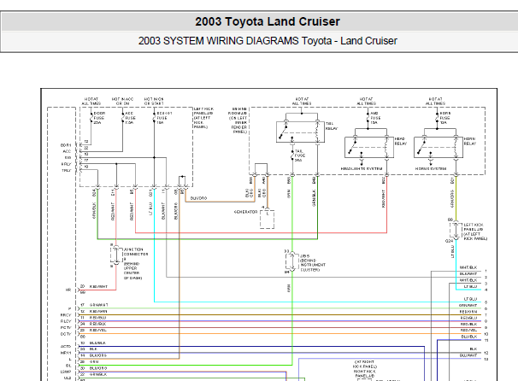Click the vertical RED/WHT label on the head relay wire

click(383, 198)
